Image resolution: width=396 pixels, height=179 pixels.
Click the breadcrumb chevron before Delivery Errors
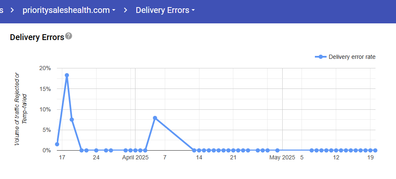(x=126, y=10)
